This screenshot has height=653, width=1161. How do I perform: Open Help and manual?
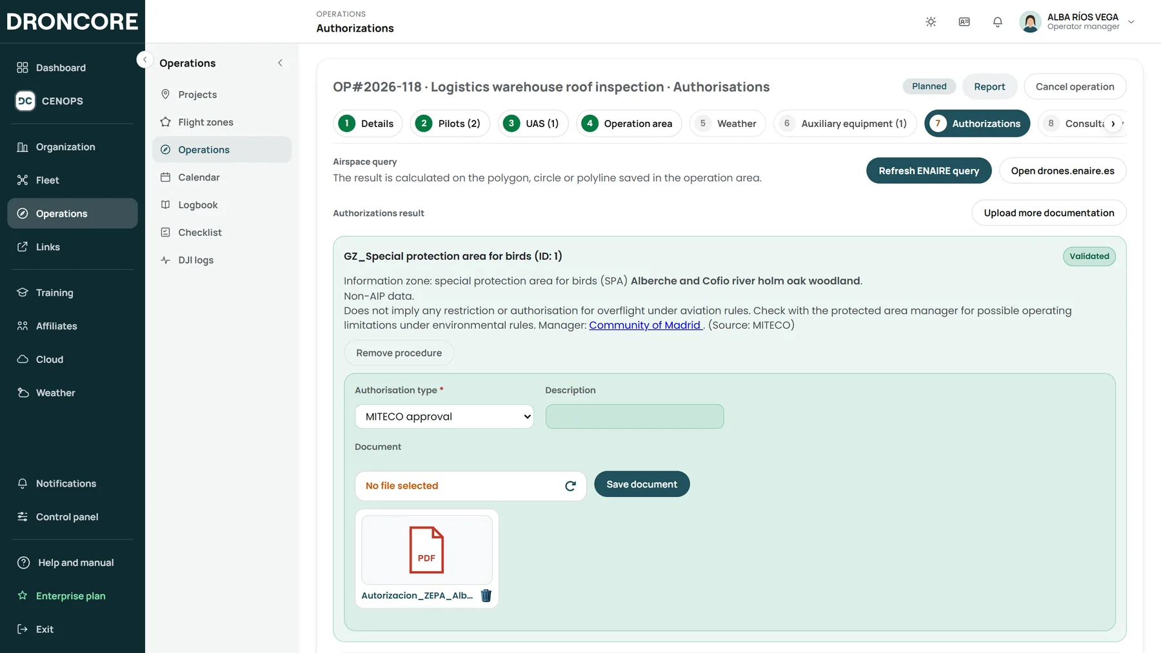point(72,563)
